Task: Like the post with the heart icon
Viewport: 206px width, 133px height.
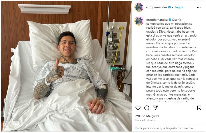Action: pos(138,108)
